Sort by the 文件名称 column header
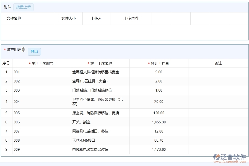This screenshot has width=249, height=166. click(x=13, y=19)
